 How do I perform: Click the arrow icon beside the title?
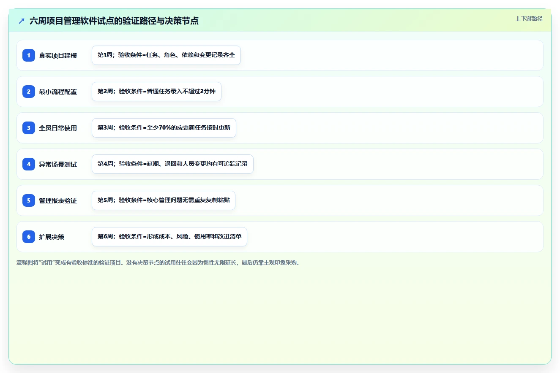point(22,21)
